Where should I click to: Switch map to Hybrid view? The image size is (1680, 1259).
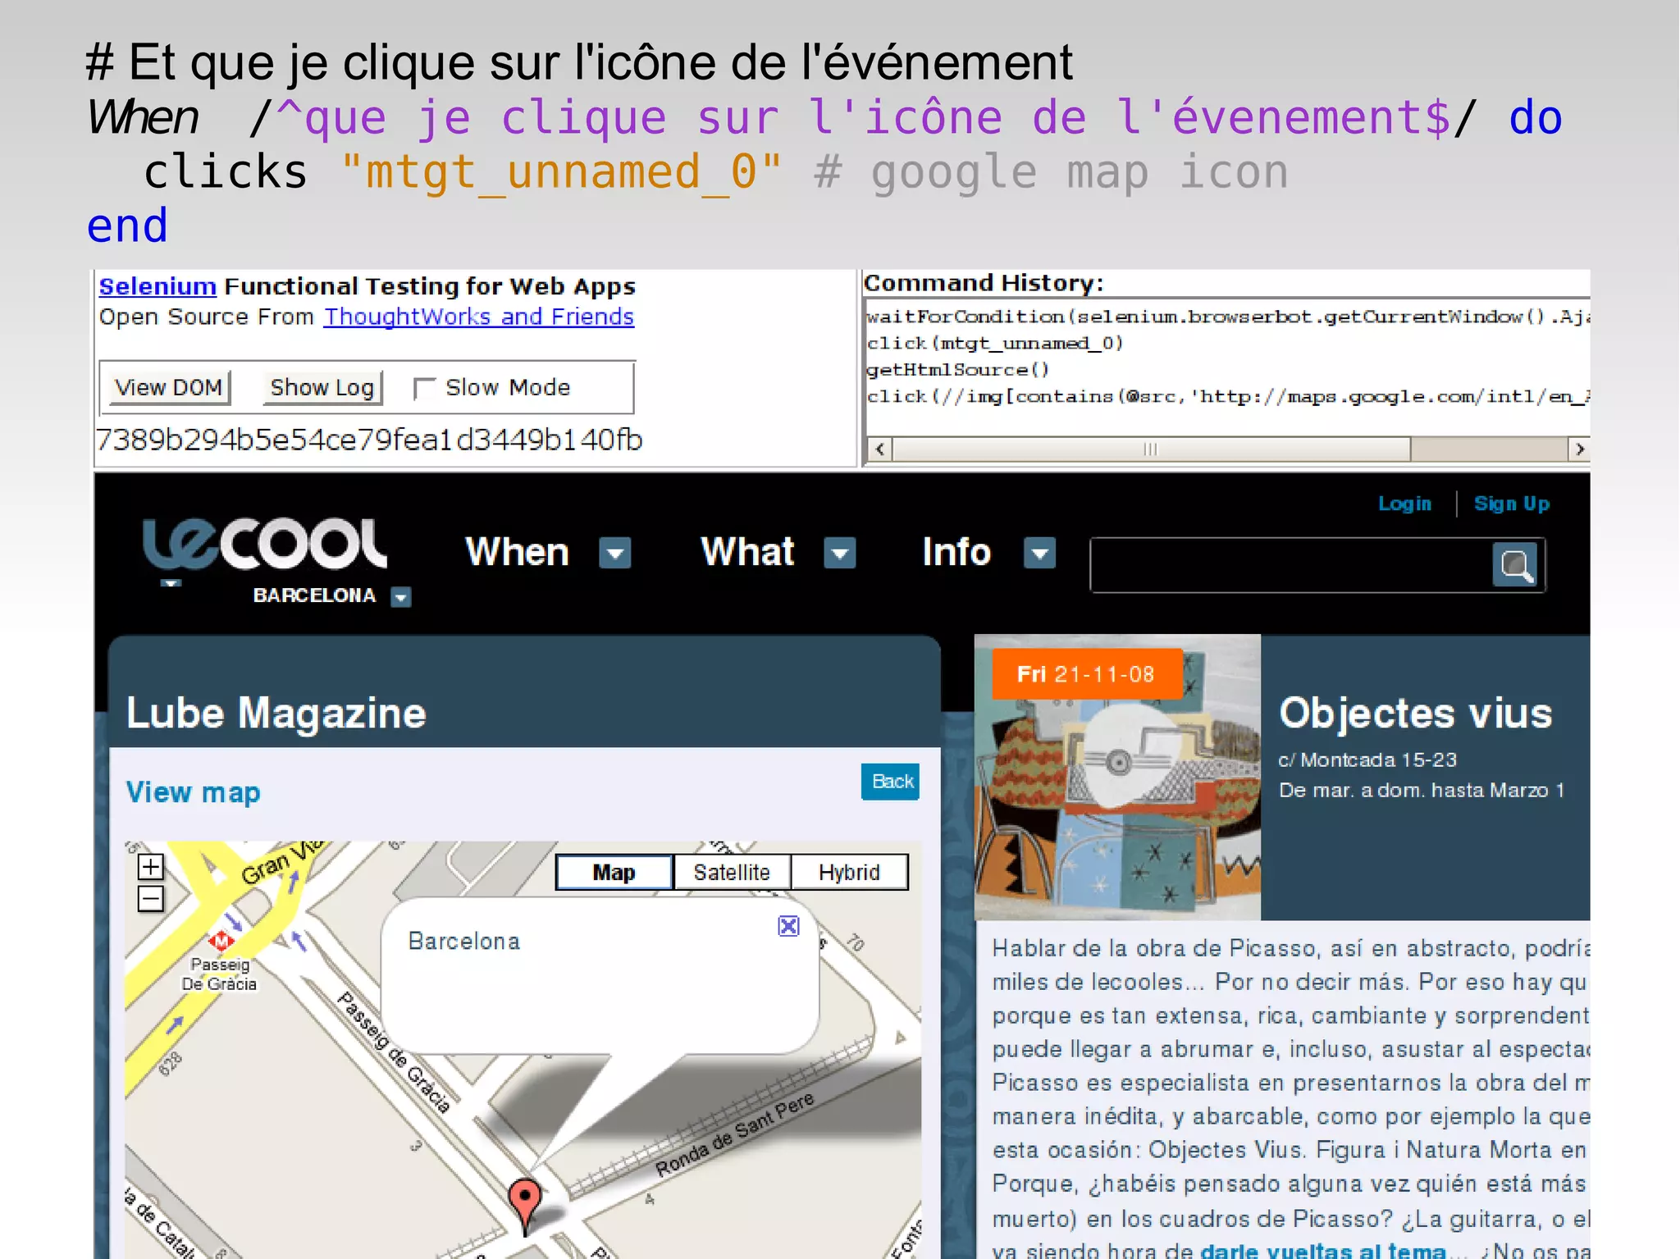coord(849,872)
